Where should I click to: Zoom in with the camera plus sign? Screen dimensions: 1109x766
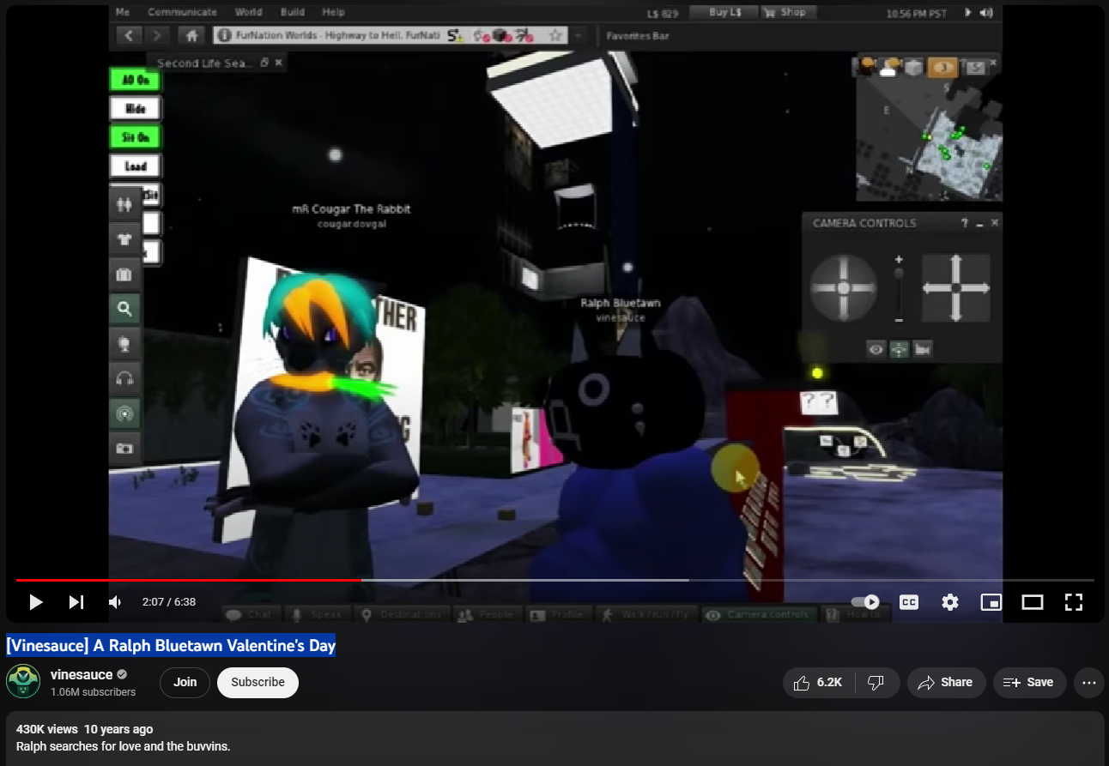[x=899, y=259]
